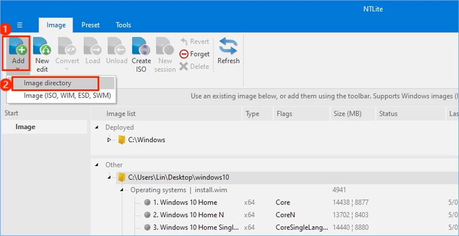Click size value 13702 ¦ 8403
The height and width of the screenshot is (236, 459).
coord(351,215)
